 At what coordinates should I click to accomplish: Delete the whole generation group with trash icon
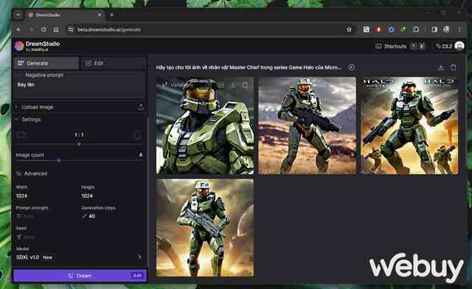pos(454,67)
